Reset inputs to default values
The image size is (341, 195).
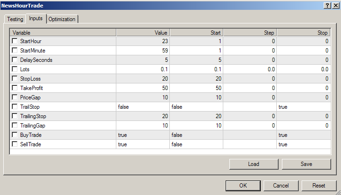[x=319, y=186]
